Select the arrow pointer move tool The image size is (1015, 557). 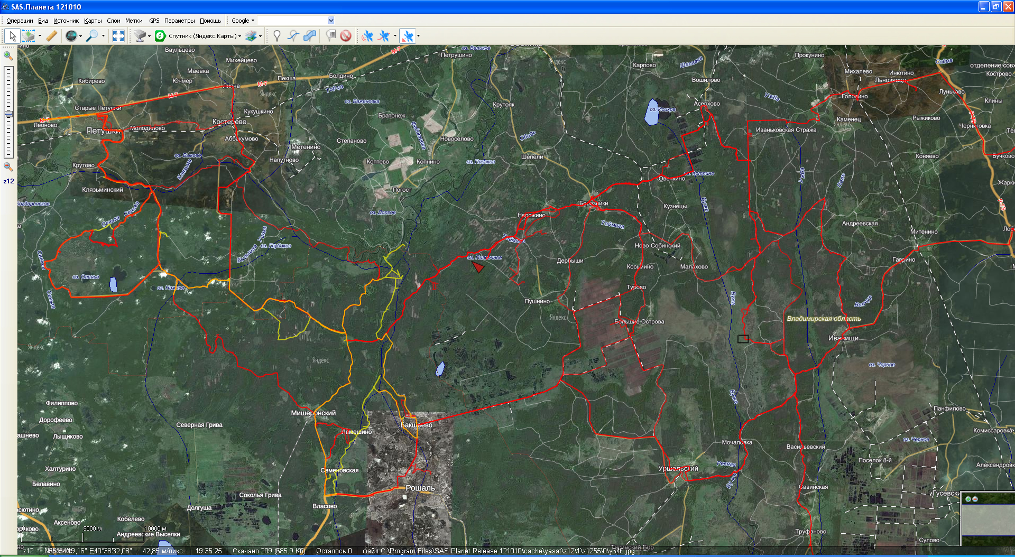click(13, 36)
